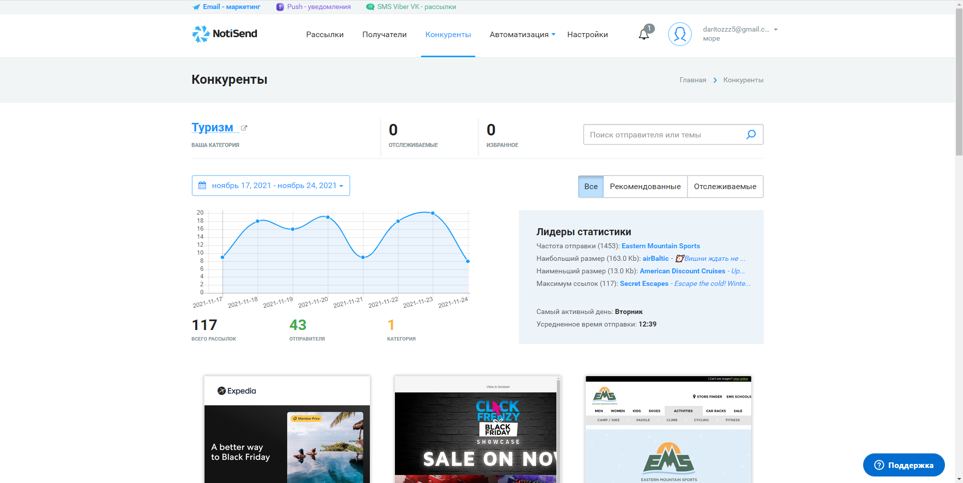Screen dimensions: 963x483
Task: Open Click Frenzy Black Friday email thumbnail
Action: click(477, 429)
